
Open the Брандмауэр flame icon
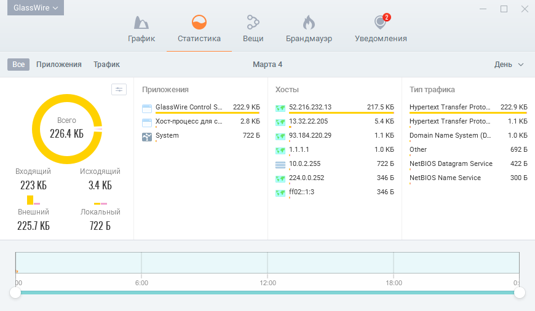(x=309, y=22)
